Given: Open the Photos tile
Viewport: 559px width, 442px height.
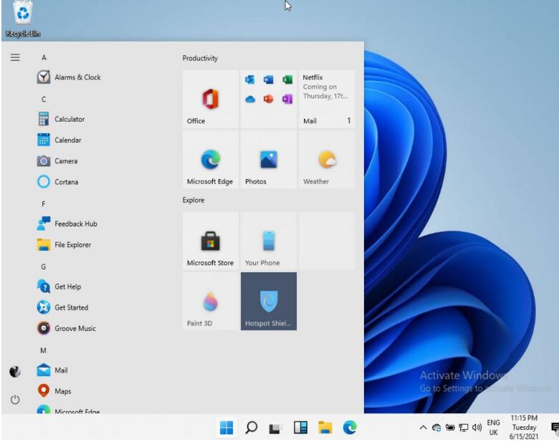Looking at the screenshot, I should (x=269, y=159).
